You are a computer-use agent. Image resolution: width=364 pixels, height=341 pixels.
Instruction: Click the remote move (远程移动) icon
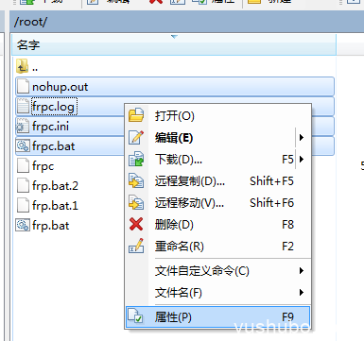[136, 202]
